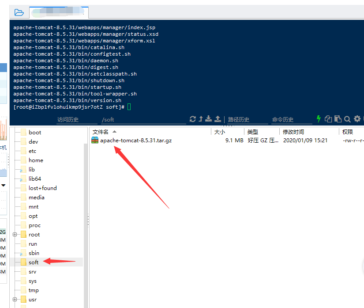Open the connection manager folder icon top-left

[18, 12]
